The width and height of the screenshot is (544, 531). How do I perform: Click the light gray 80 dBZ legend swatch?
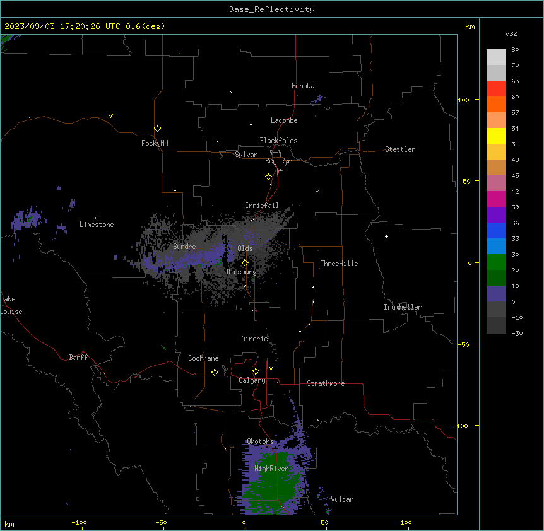496,57
